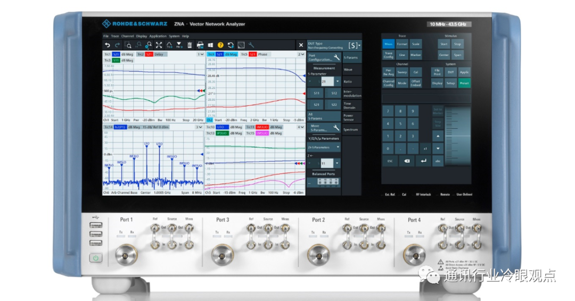This screenshot has width=575, height=301.
Task: Open the Application menu
Action: [158, 36]
